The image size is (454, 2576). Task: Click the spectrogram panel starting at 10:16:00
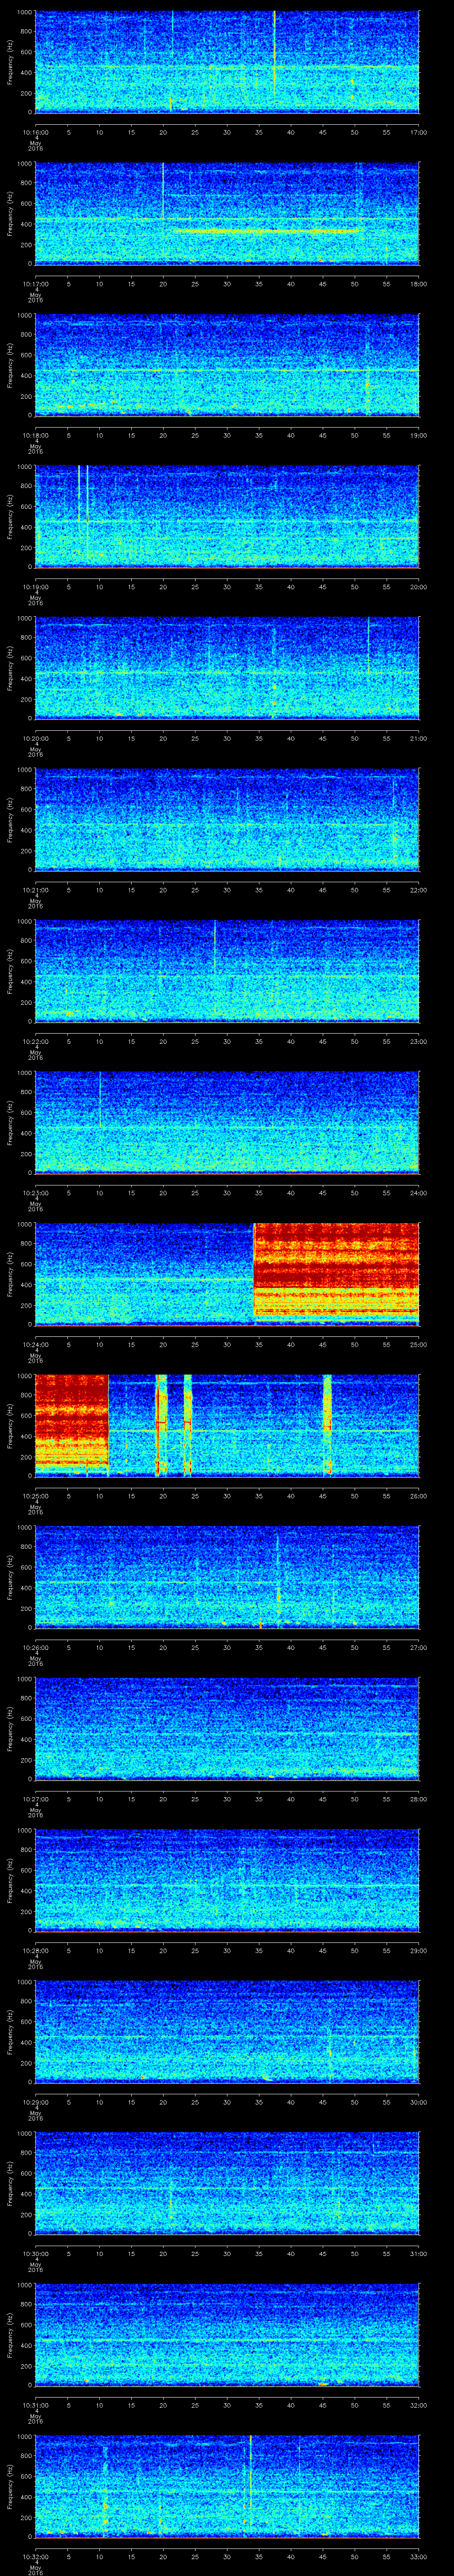tap(227, 62)
